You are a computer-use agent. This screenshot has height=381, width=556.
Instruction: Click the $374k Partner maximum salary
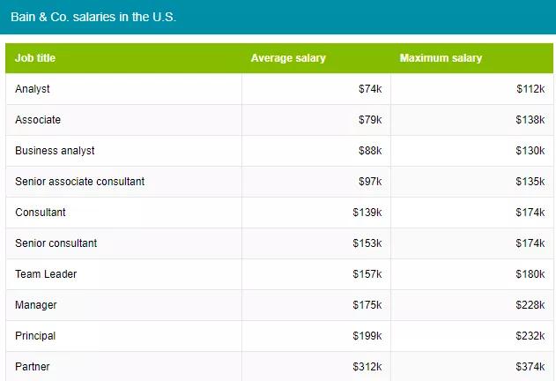pos(530,366)
